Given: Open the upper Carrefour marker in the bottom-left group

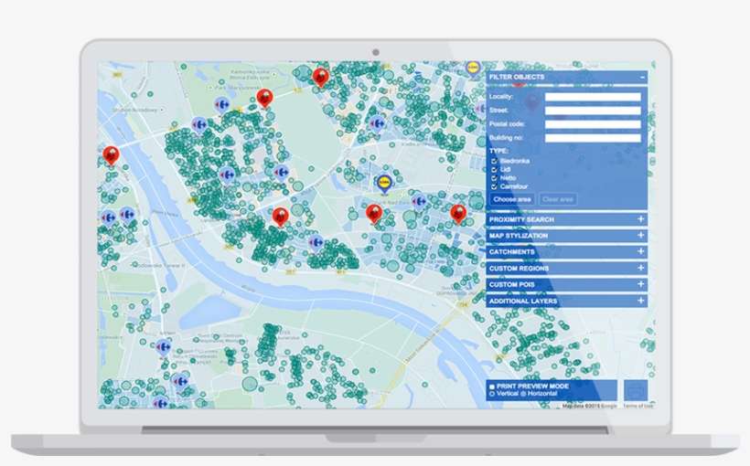Looking at the screenshot, I should [164, 347].
